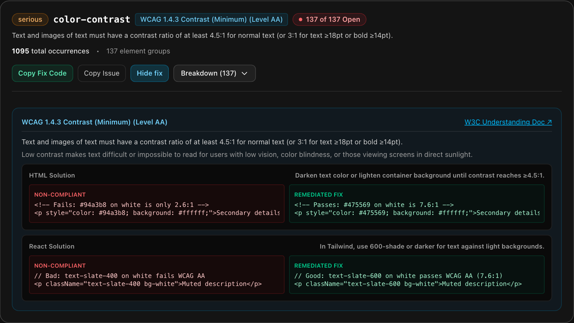Select the color-contrast rule title
This screenshot has height=323, width=574.
tap(92, 19)
